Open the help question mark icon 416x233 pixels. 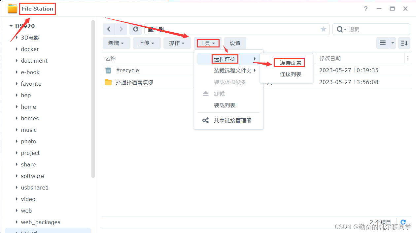tap(365, 9)
